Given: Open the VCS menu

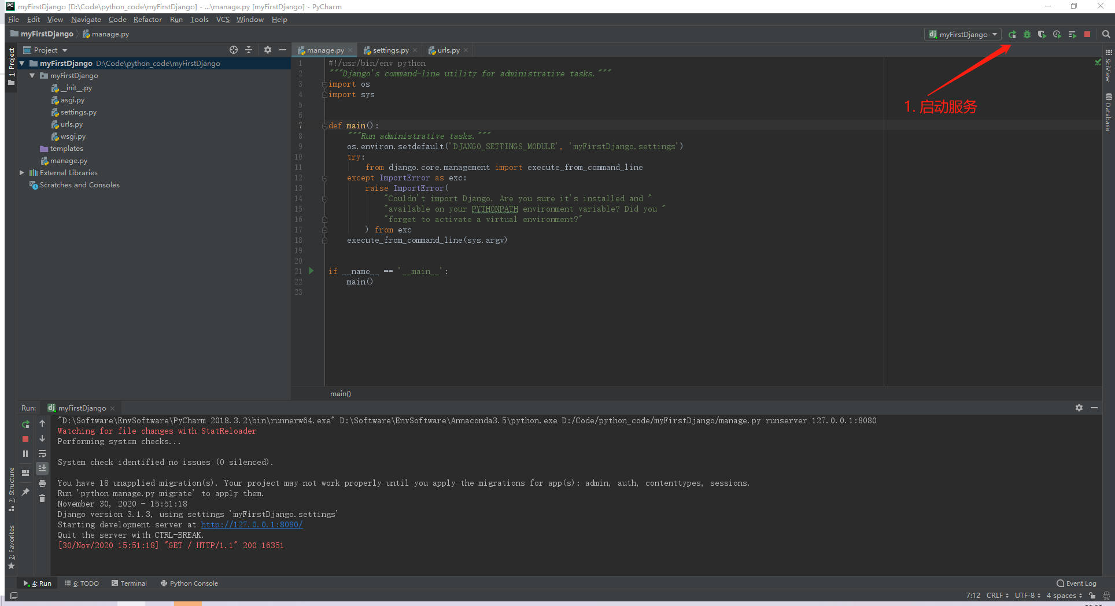Looking at the screenshot, I should coord(223,20).
